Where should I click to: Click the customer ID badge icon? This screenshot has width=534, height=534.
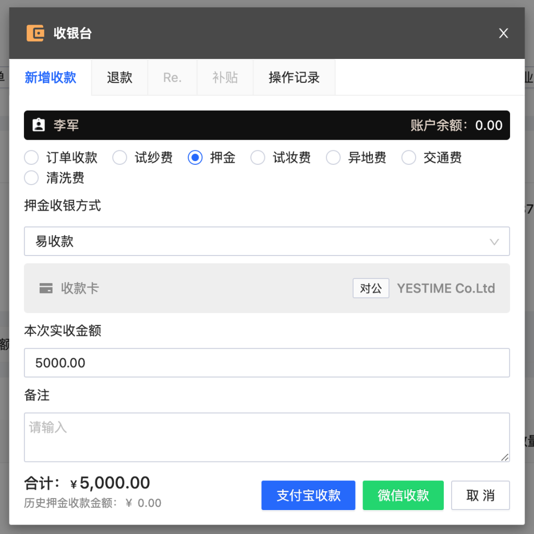(39, 125)
